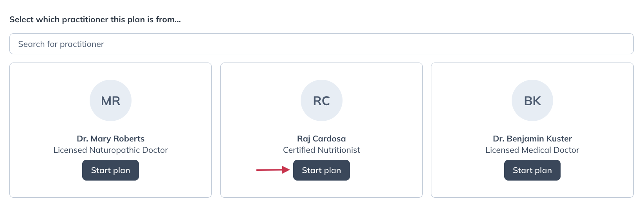Start plan with Dr. Mary Roberts
Viewport: 642px width, 204px height.
[x=110, y=170]
